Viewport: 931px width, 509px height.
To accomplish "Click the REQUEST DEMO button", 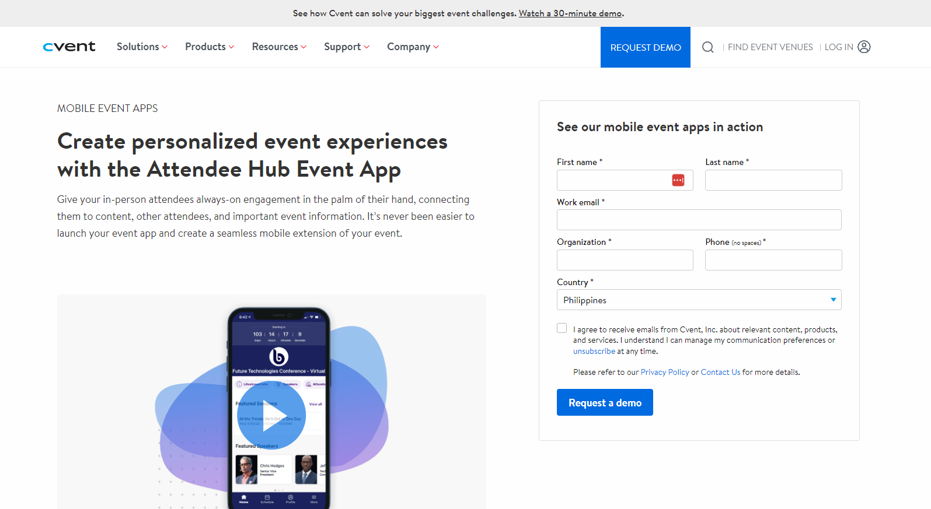I will click(645, 47).
